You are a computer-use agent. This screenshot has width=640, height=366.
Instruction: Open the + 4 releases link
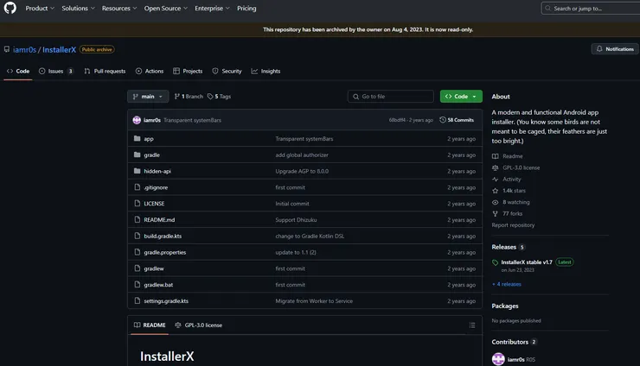point(507,284)
